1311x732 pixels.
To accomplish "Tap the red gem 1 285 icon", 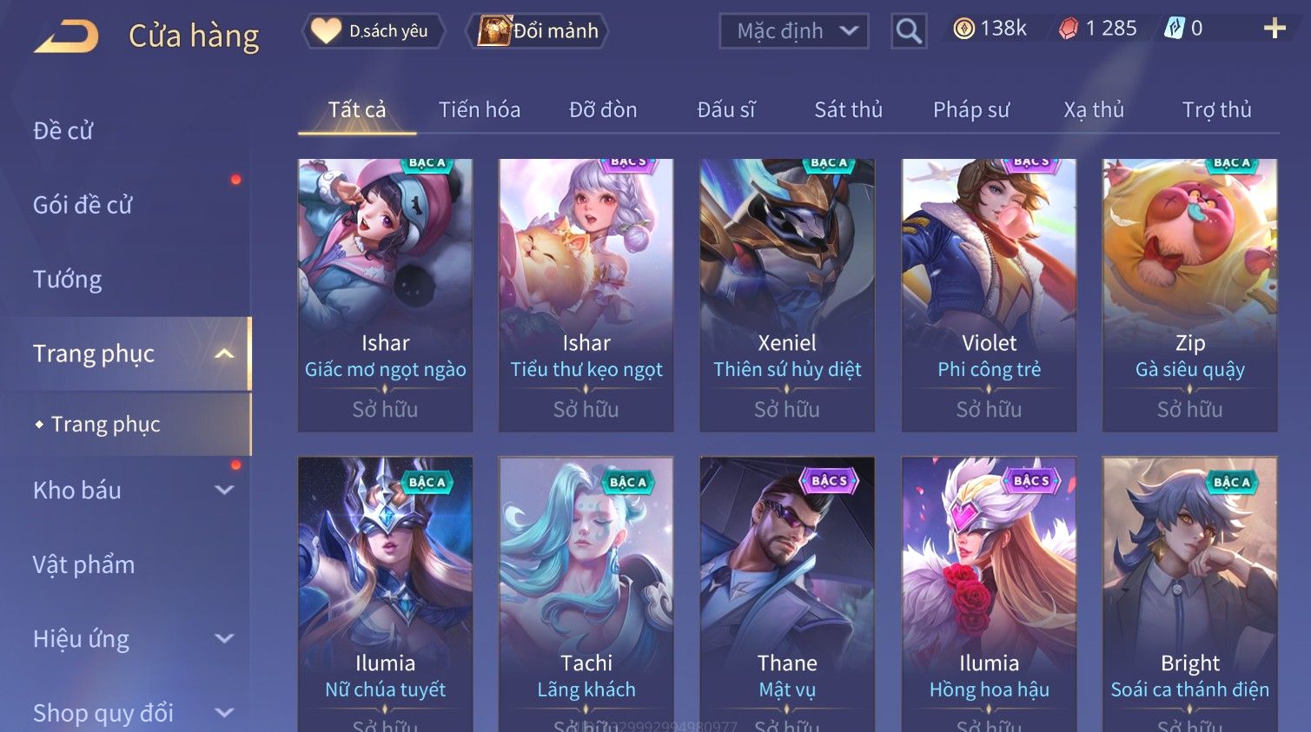I will [1068, 29].
